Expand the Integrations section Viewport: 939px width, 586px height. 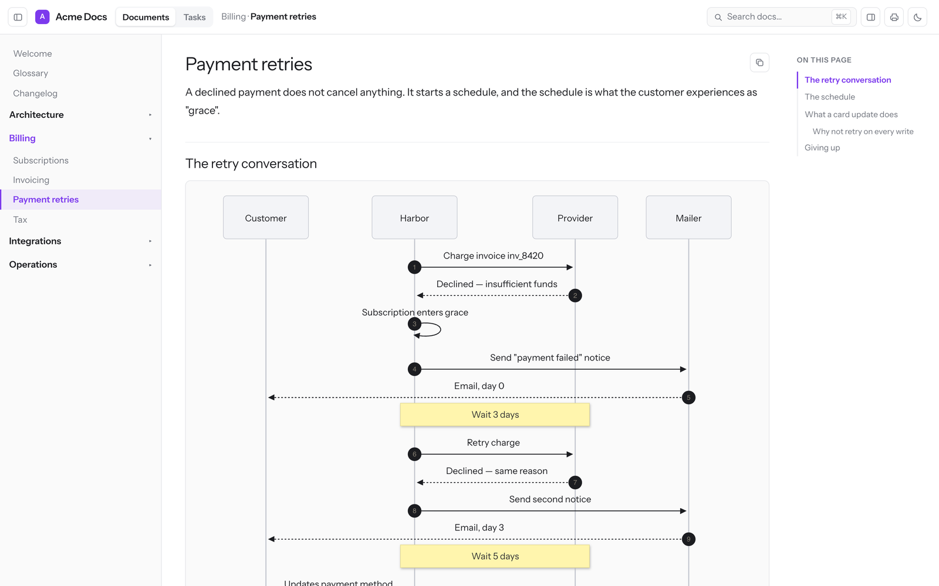click(x=80, y=241)
